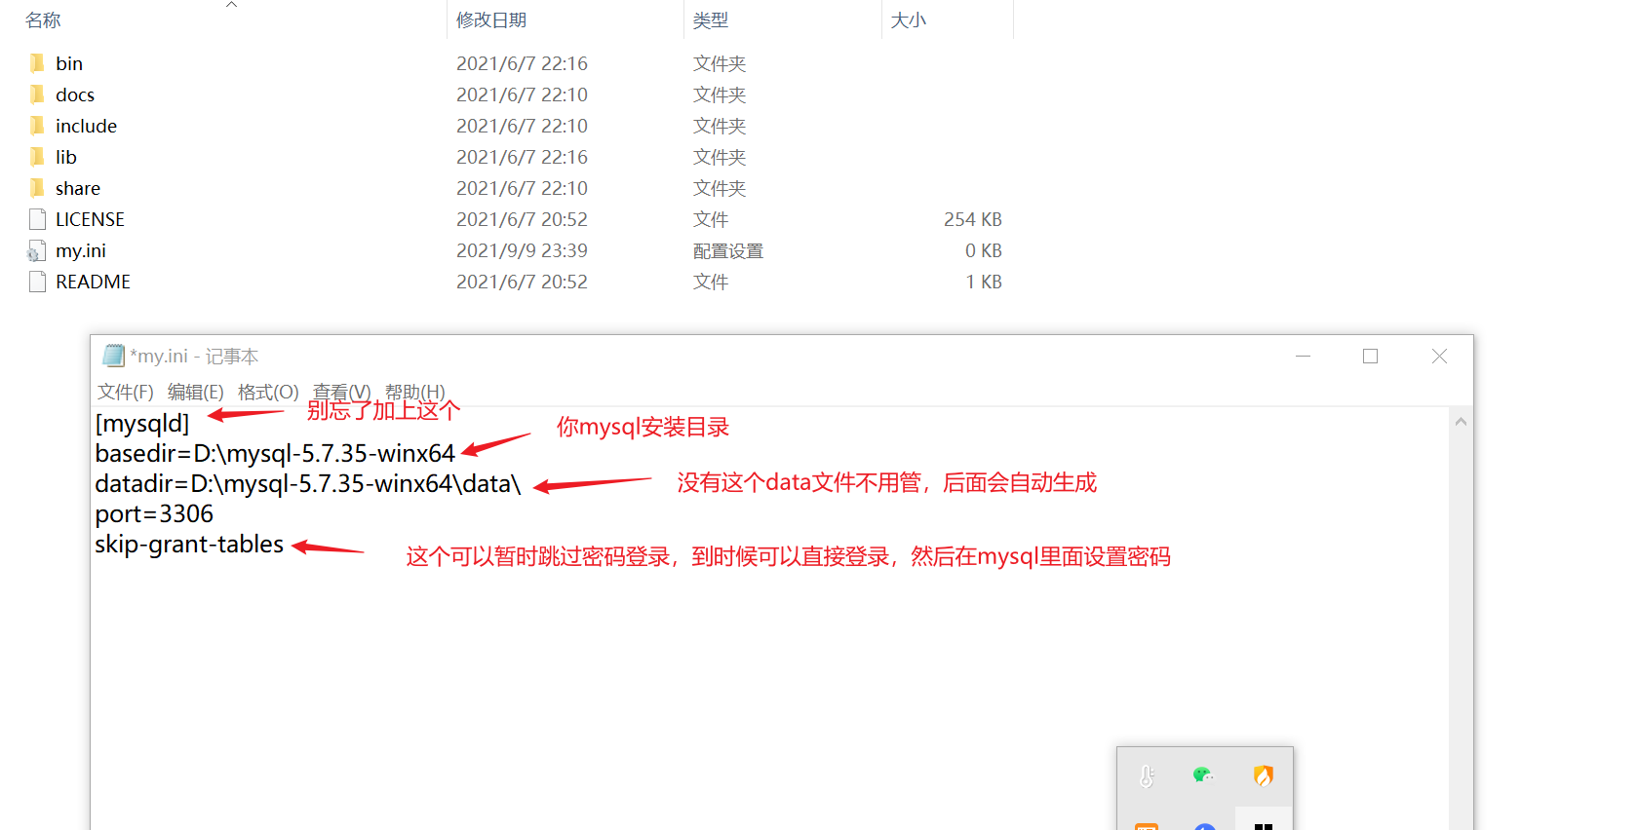The width and height of the screenshot is (1638, 830).
Task: Open the bin folder icon
Action: pyautogui.click(x=37, y=63)
